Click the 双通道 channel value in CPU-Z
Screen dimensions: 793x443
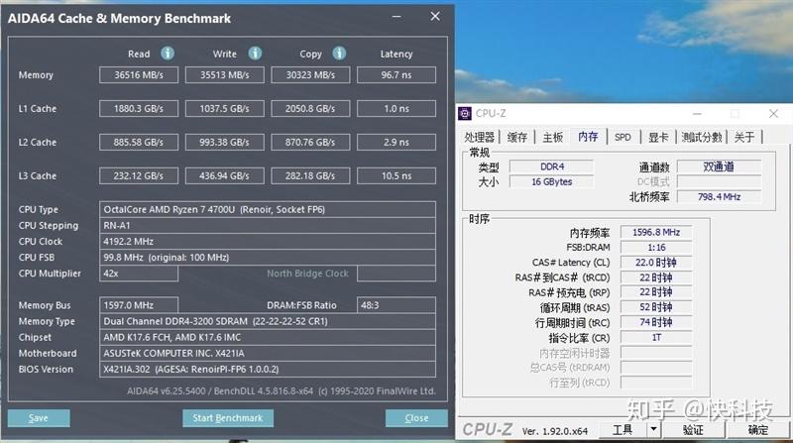719,166
